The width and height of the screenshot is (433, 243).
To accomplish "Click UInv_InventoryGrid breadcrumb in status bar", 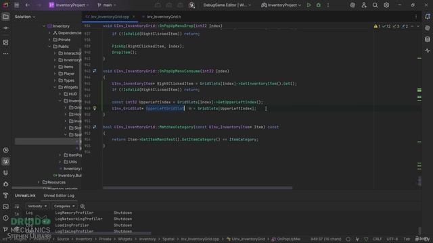I will (x=246, y=239).
